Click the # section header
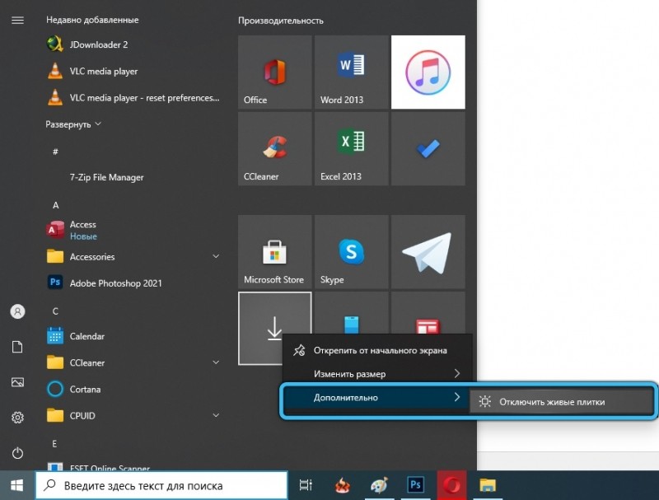659x500 pixels. (55, 152)
